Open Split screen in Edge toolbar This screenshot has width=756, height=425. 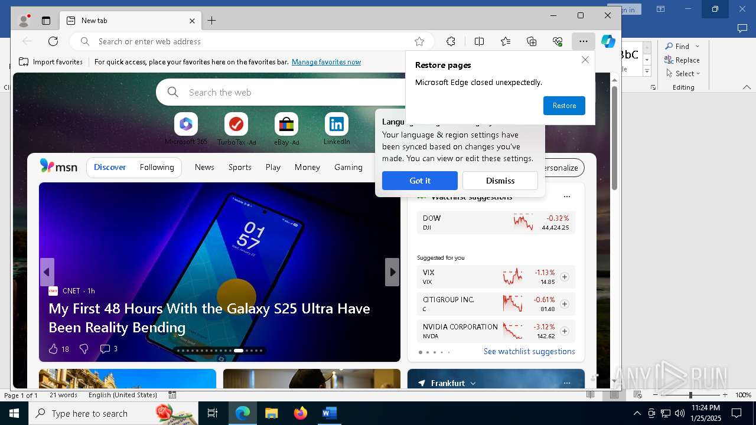(x=479, y=41)
